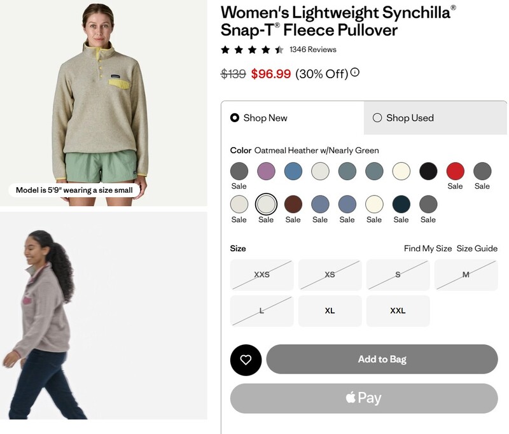This screenshot has width=509, height=434.
Task: Select size XL
Action: tap(330, 311)
